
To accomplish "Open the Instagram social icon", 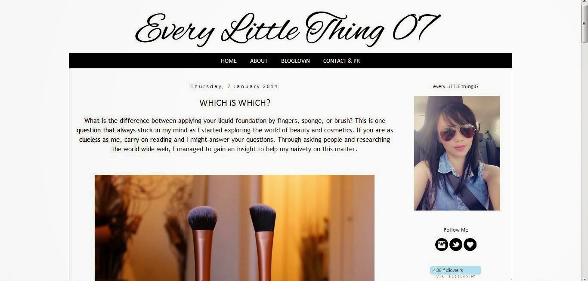I will pyautogui.click(x=442, y=244).
